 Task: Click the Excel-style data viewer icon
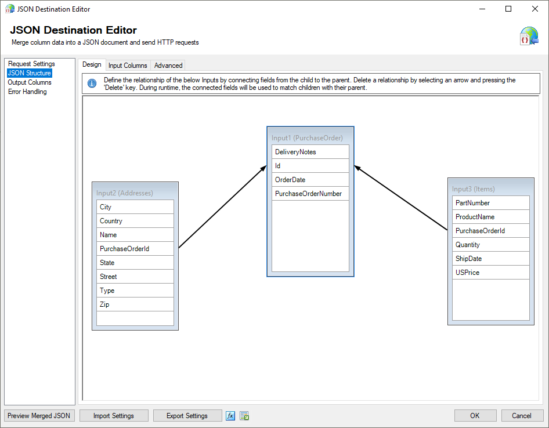[244, 415]
